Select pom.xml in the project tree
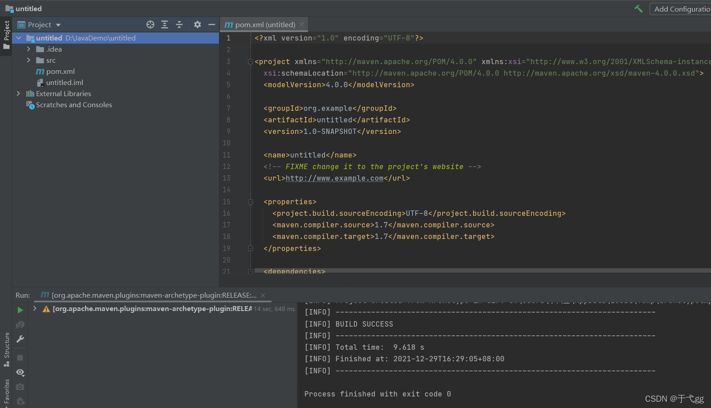This screenshot has height=408, width=711. tap(61, 71)
